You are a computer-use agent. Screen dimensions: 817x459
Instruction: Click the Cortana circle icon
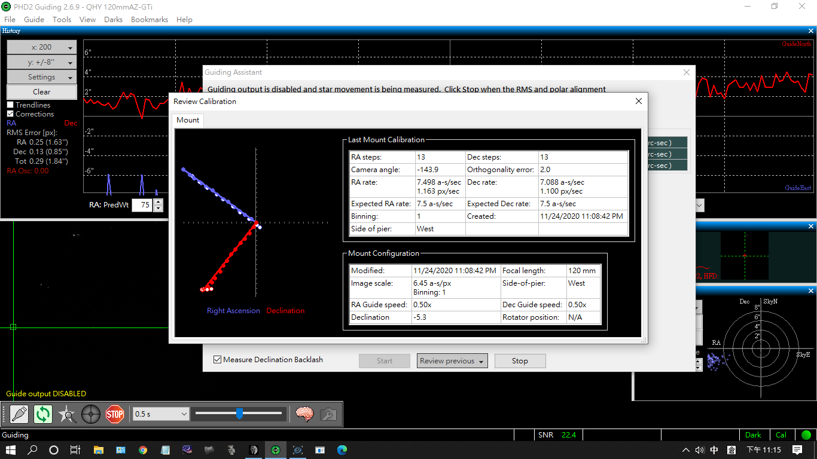tap(54, 450)
